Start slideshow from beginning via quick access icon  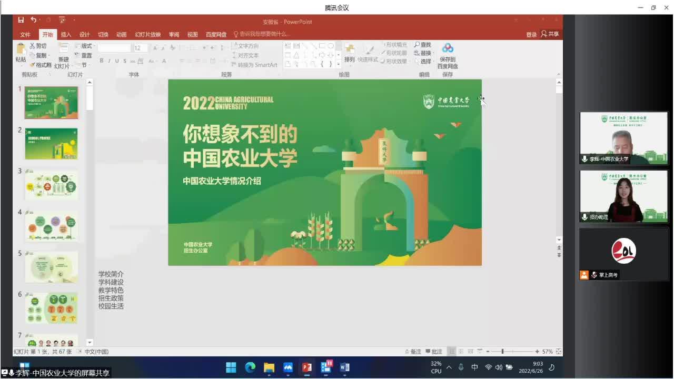(62, 20)
